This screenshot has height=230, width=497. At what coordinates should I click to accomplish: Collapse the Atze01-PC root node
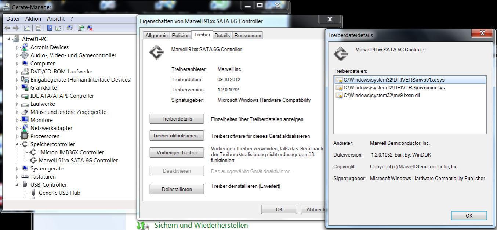pos(9,39)
